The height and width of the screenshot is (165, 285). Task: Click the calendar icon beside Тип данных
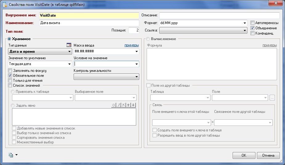69,45
